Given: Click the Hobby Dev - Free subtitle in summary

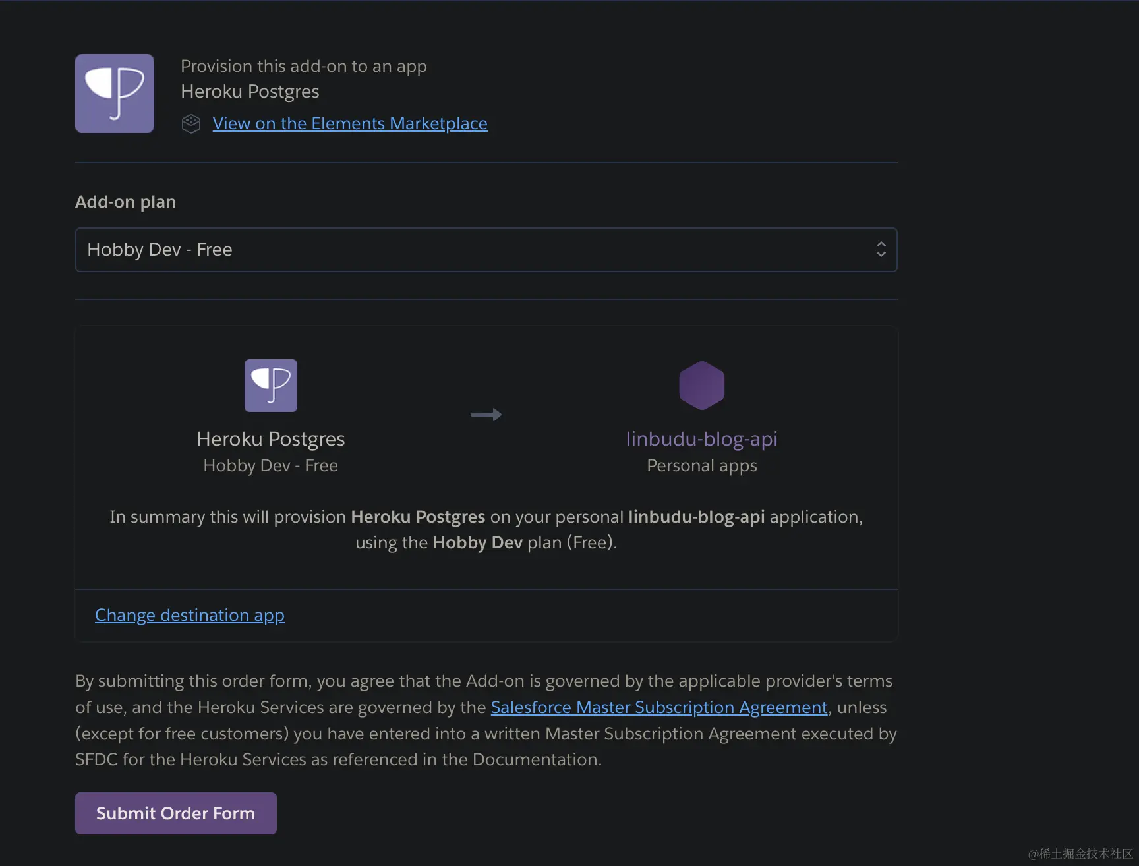Looking at the screenshot, I should [271, 465].
